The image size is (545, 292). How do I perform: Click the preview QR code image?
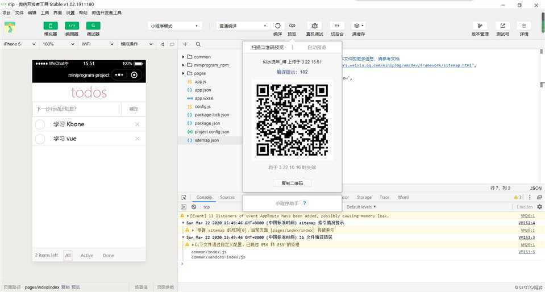point(292,120)
